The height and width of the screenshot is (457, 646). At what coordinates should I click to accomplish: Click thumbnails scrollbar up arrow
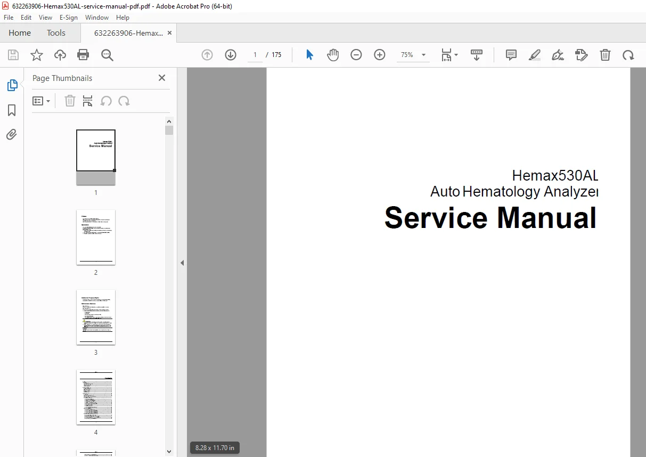coord(169,121)
